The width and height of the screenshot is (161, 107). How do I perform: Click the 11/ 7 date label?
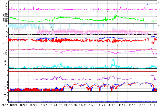coord(152,105)
